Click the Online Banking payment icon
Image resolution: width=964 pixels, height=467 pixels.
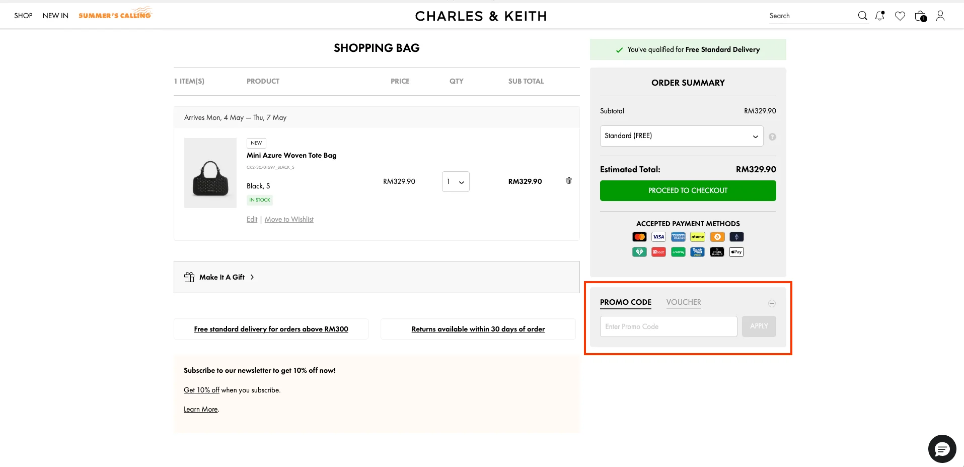tap(717, 252)
